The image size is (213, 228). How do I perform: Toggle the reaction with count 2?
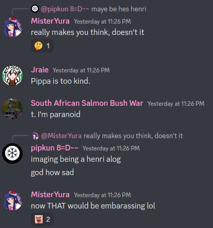[42, 219]
